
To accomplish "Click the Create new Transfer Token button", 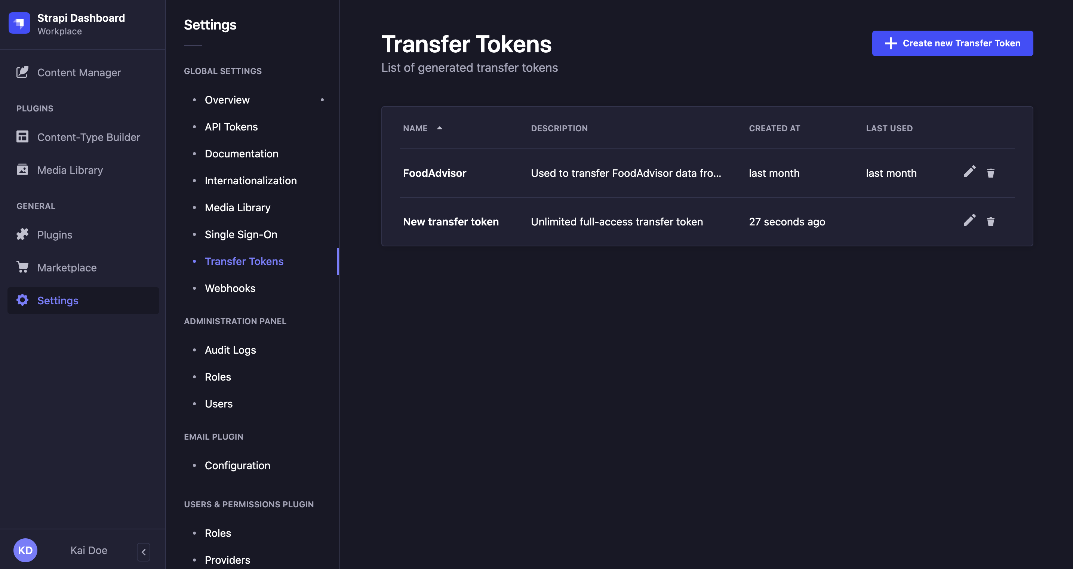I will click(x=952, y=43).
